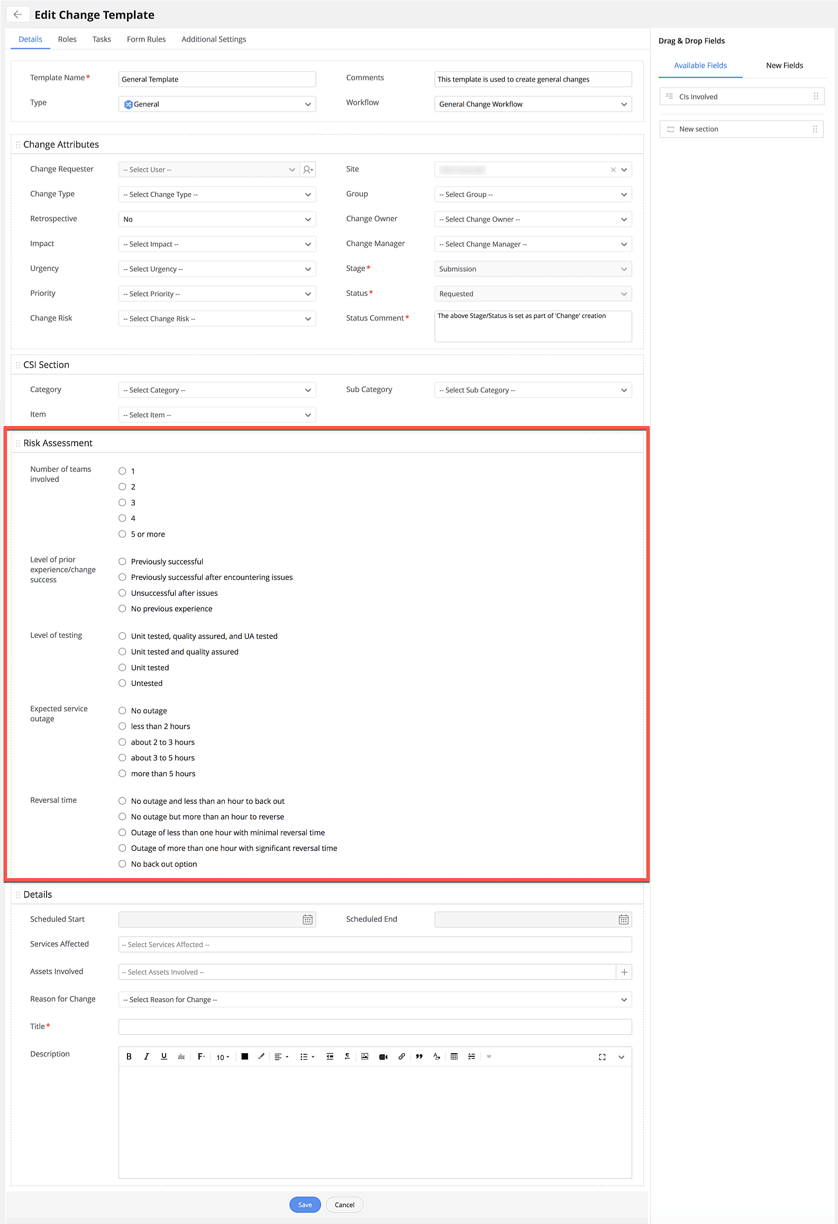This screenshot has width=838, height=1224.
Task: Select Available Fields tab
Action: 700,66
